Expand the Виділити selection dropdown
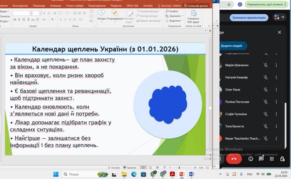This screenshot has height=179, width=291. tap(182, 21)
